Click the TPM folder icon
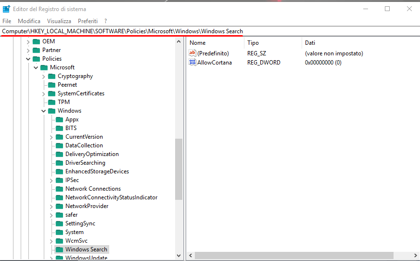Image resolution: width=420 pixels, height=261 pixels. click(51, 102)
